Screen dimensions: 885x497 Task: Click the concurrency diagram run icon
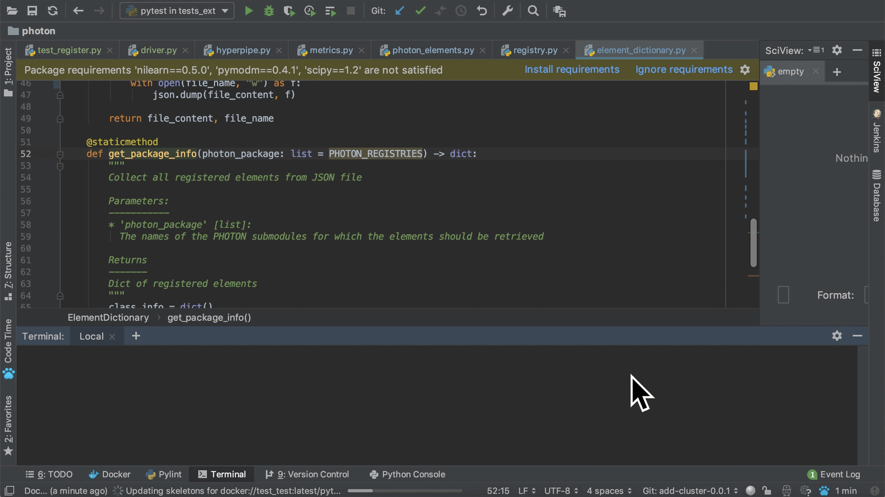[331, 11]
